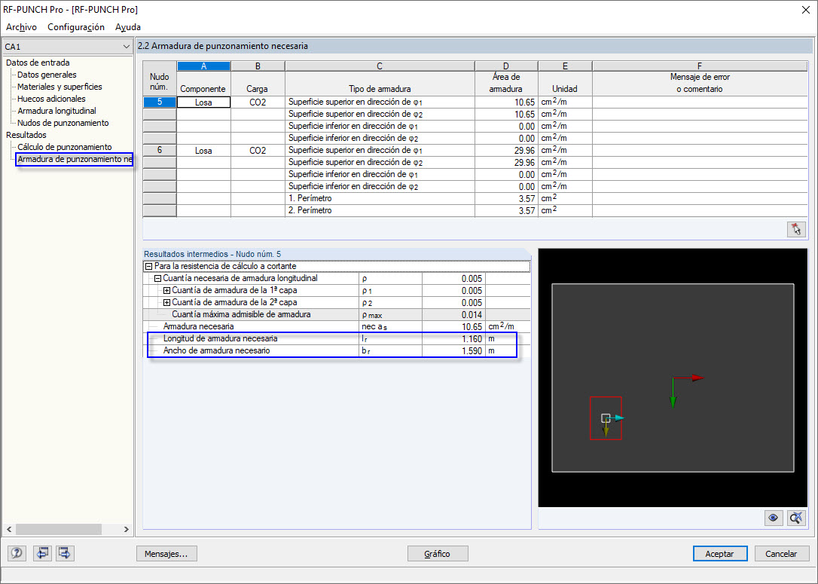Click the 'Losa' cell in node 6 row

203,150
